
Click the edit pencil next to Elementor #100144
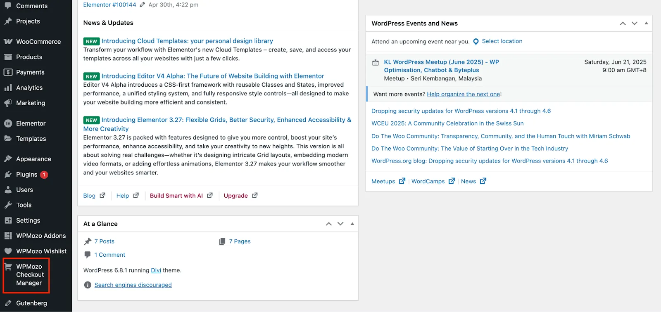pos(142,5)
